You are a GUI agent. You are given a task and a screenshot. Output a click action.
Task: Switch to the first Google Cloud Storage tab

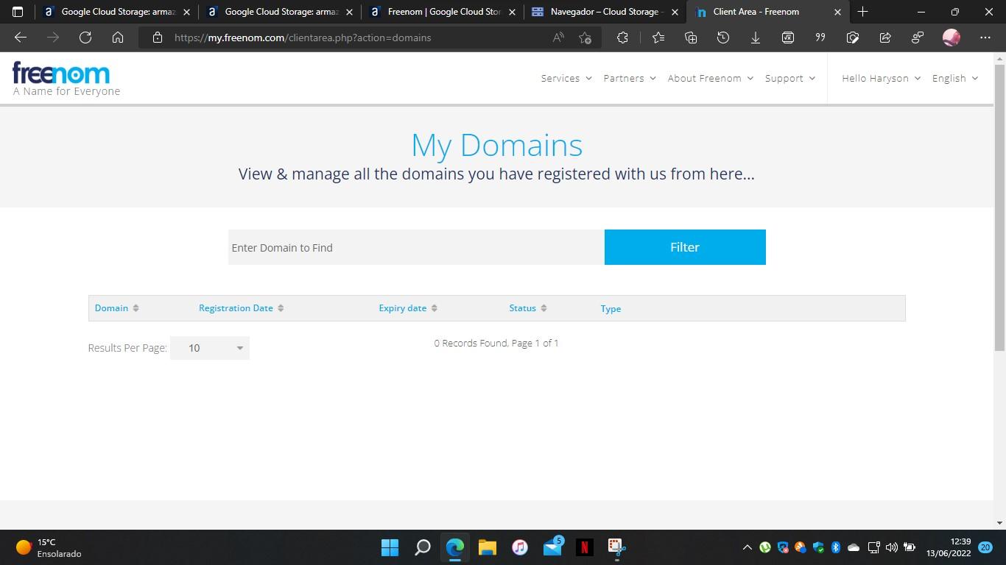(x=115, y=12)
